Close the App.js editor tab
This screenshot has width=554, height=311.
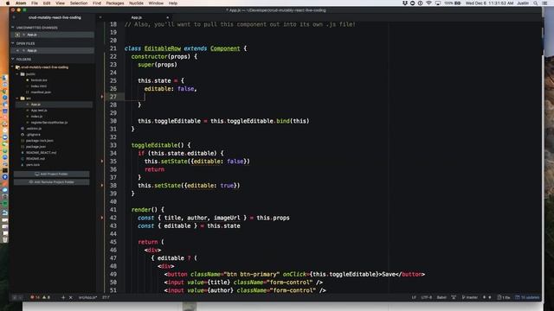tap(167, 17)
